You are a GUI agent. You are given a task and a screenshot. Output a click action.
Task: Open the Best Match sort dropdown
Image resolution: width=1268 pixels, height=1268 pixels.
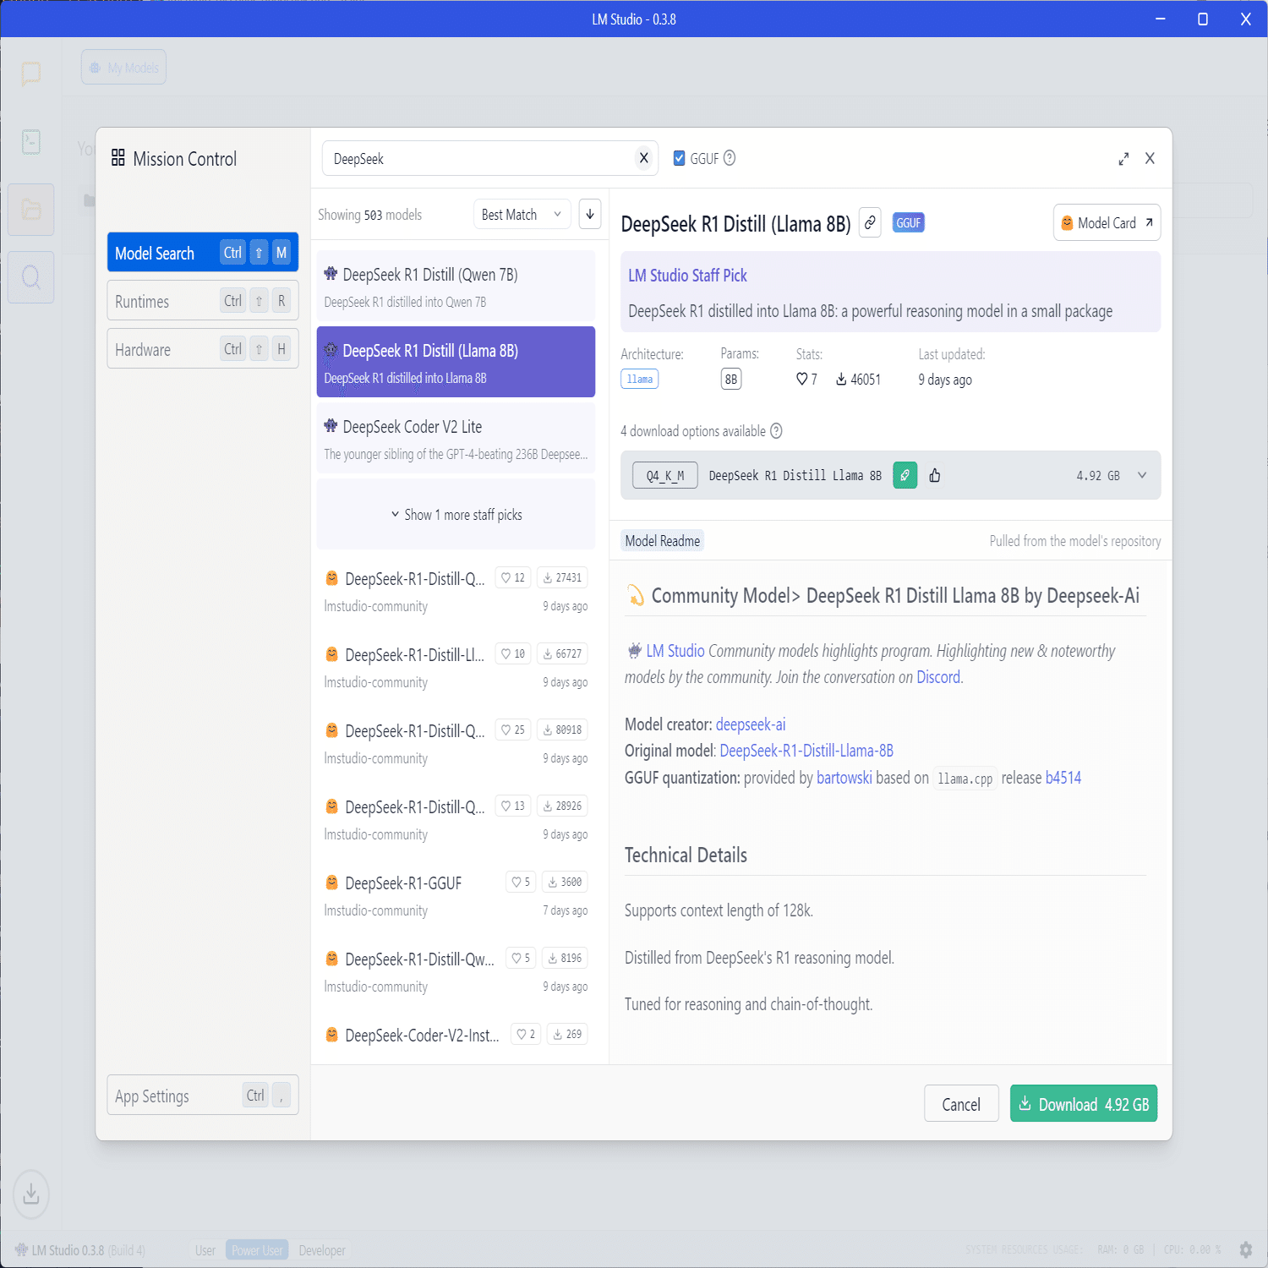522,215
